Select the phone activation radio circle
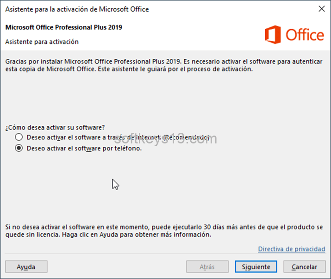 click(19, 149)
